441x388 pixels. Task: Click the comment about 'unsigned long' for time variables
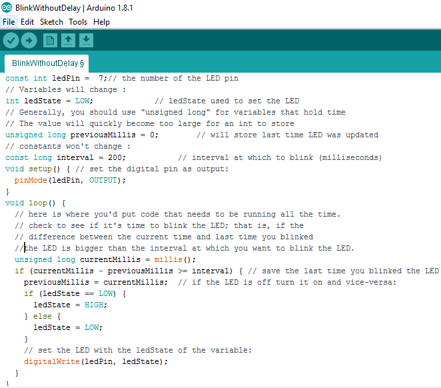coord(175,112)
